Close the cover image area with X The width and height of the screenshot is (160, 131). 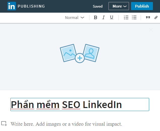151,30
